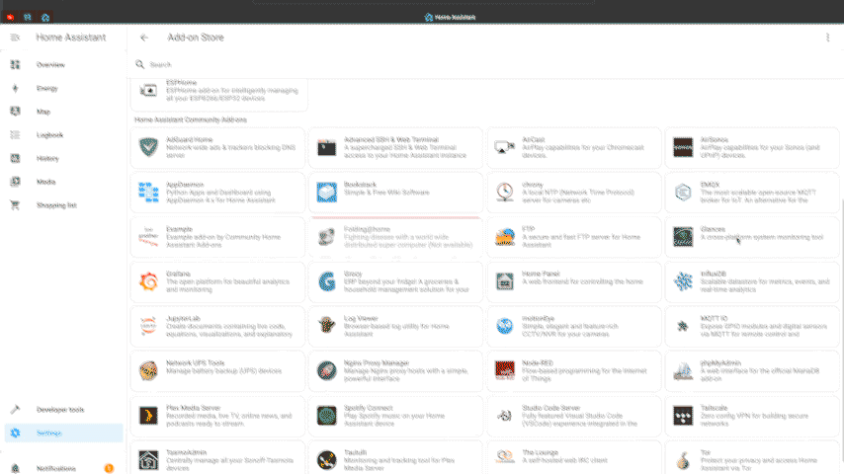
Task: Open Energy in the sidebar
Action: 63,88
